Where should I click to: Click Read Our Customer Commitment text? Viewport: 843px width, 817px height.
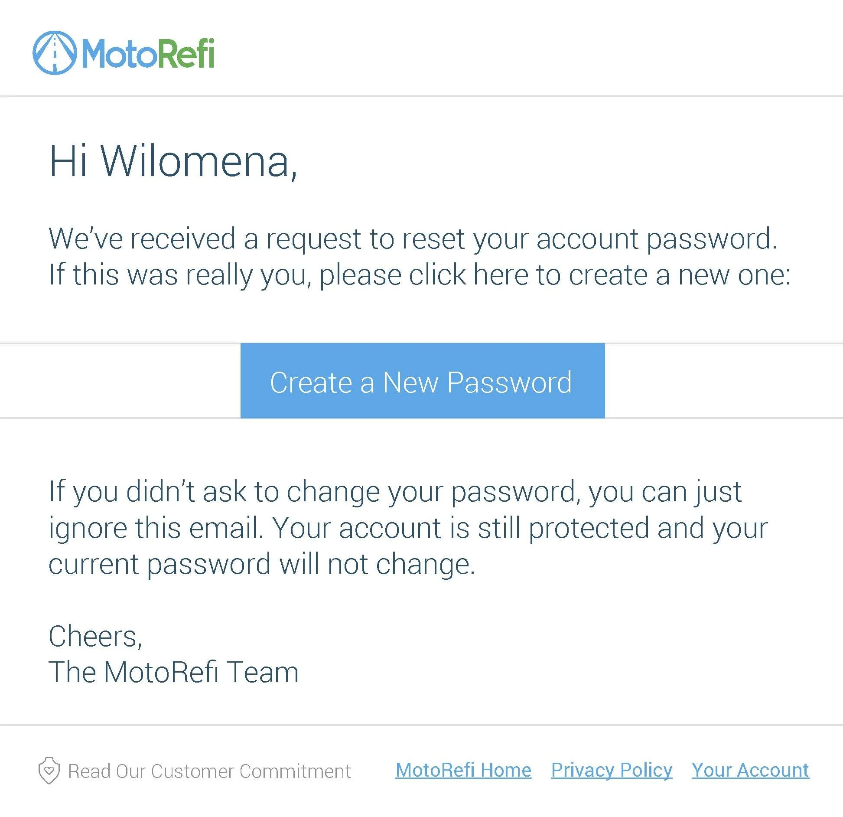(x=209, y=771)
